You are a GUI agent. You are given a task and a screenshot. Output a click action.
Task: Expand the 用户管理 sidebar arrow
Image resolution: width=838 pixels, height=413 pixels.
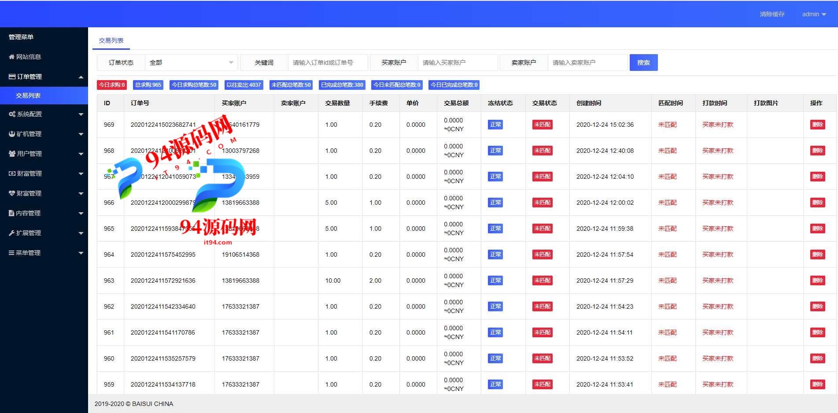pyautogui.click(x=81, y=154)
